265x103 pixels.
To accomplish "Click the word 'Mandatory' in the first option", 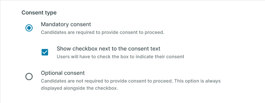I will [x=55, y=24].
